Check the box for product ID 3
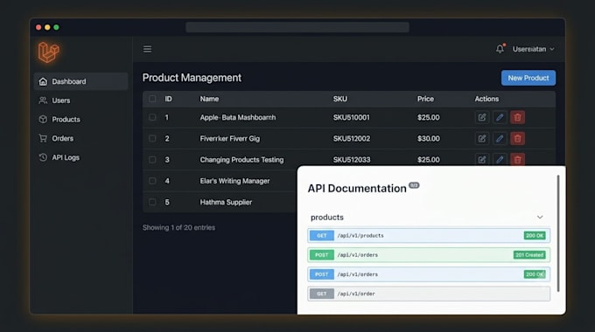Image resolution: width=595 pixels, height=332 pixels. pyautogui.click(x=152, y=160)
